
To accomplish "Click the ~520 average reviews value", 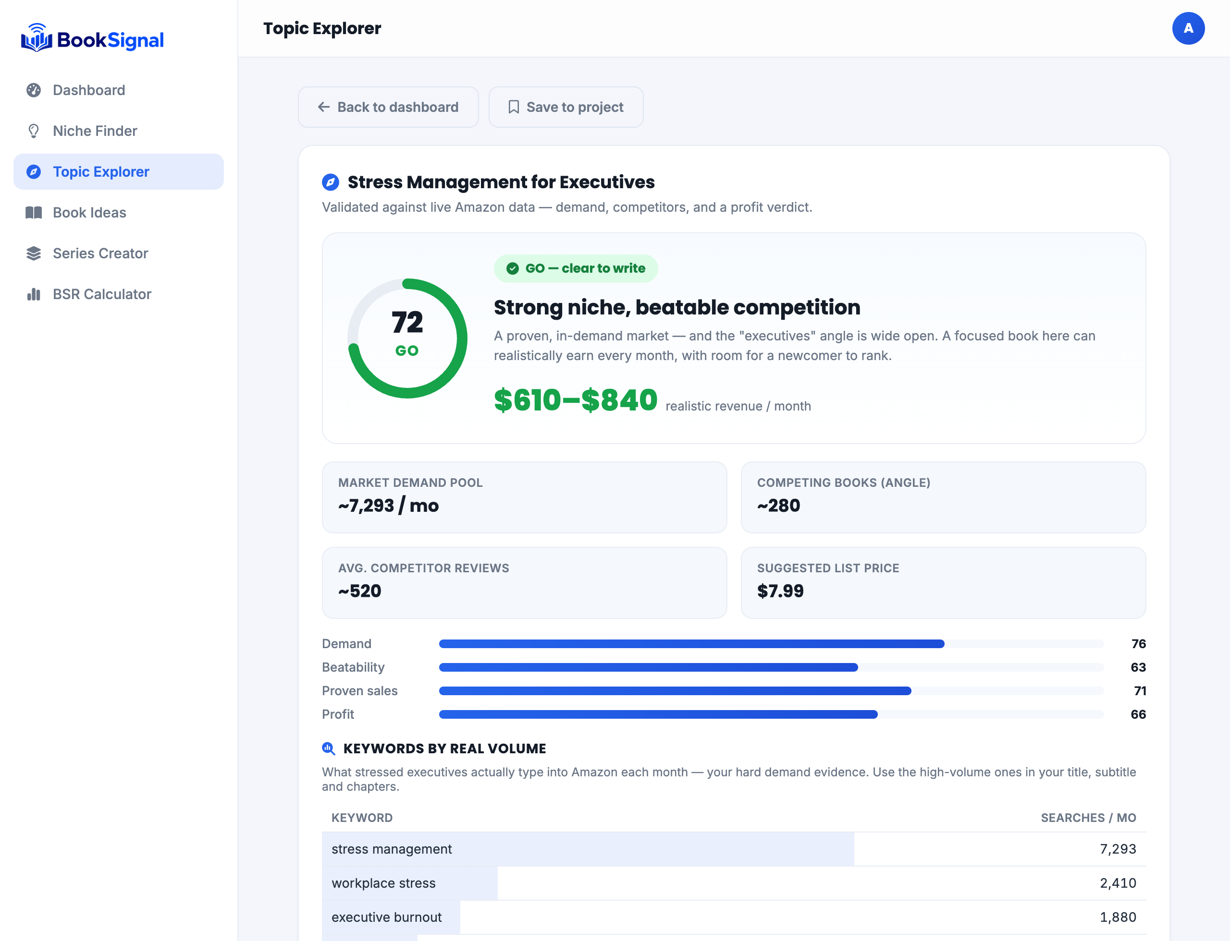I will pyautogui.click(x=359, y=591).
